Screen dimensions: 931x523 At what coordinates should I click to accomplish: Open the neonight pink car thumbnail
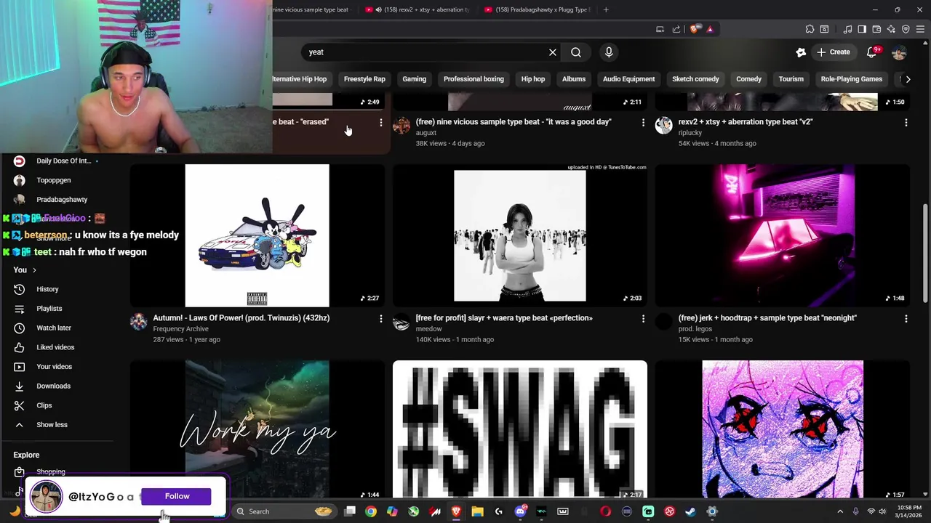[x=782, y=235]
